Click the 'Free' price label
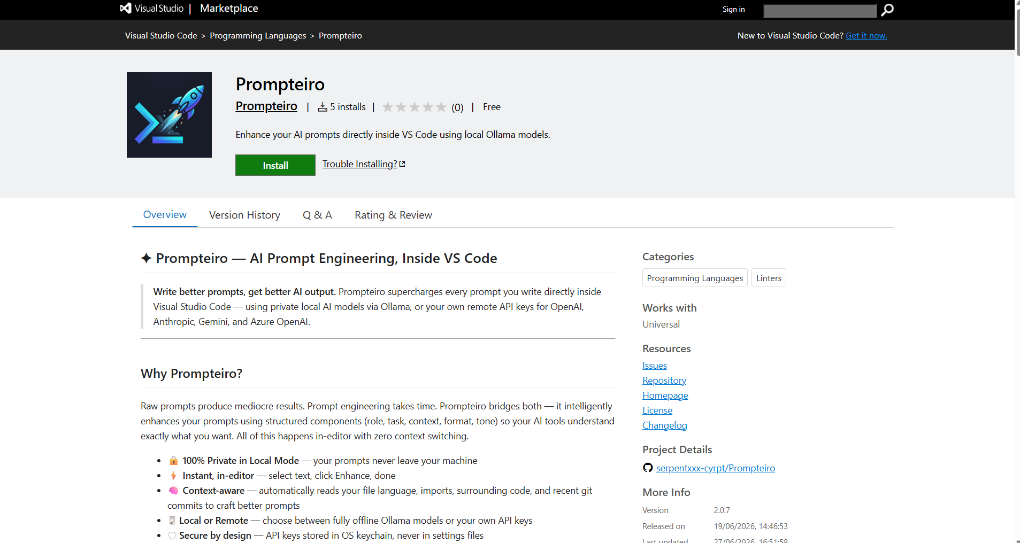Image resolution: width=1020 pixels, height=543 pixels. click(x=492, y=107)
